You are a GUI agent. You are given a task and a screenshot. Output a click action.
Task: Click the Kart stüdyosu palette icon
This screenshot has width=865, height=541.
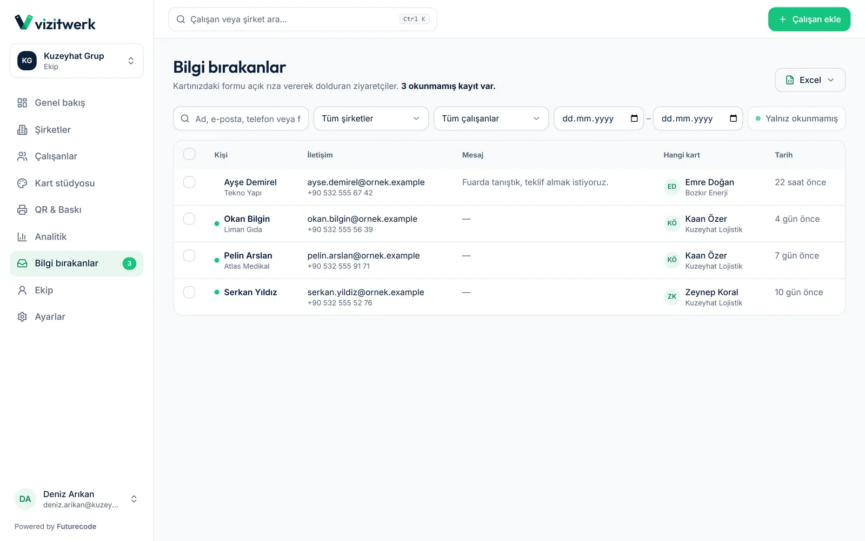tap(22, 183)
